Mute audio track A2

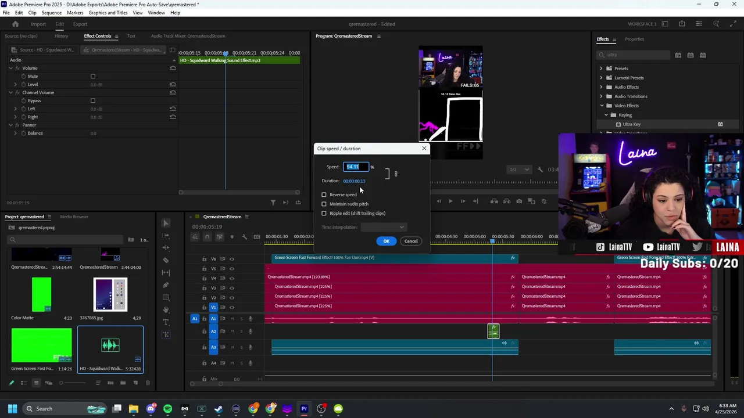[232, 331]
